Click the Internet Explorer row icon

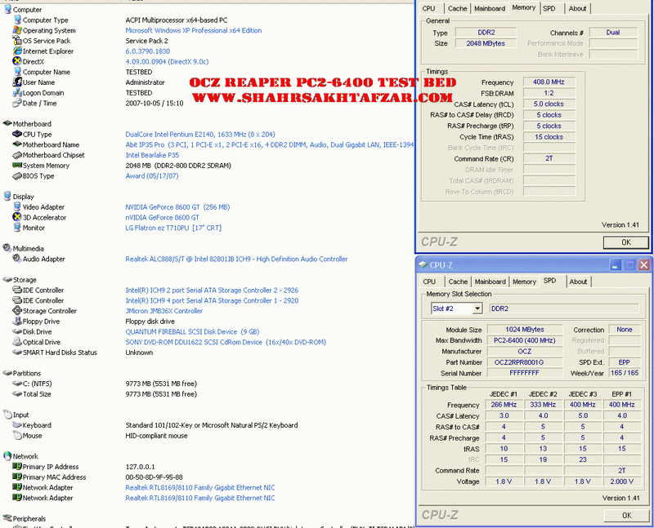(17, 51)
